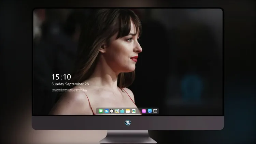Image resolution: width=256 pixels, height=144 pixels.
Task: Launch the yellow Notes app
Action: point(128,111)
